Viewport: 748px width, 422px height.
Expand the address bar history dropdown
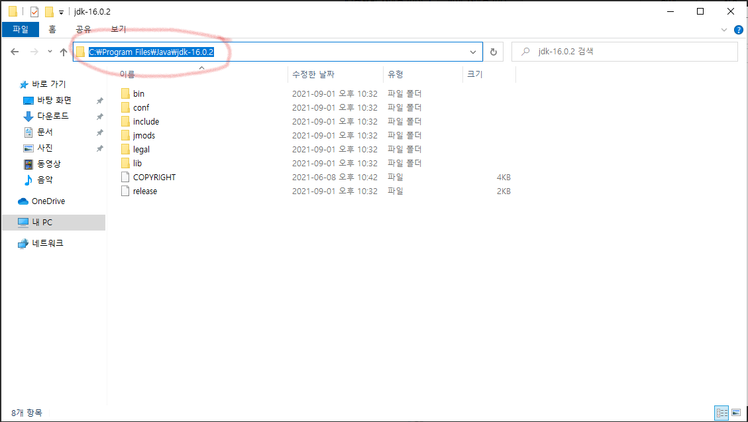[473, 52]
